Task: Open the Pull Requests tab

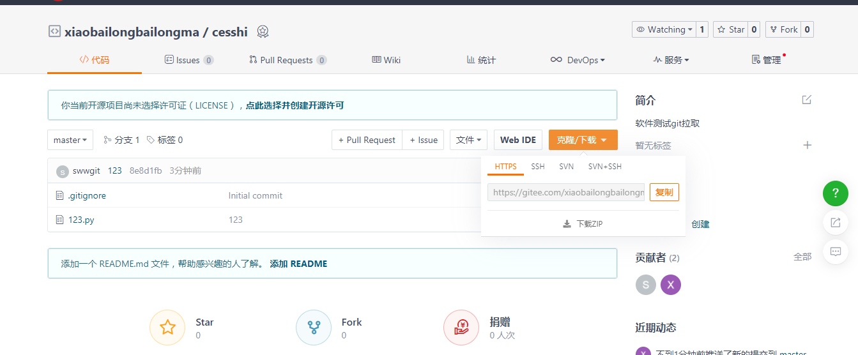Action: coord(288,60)
